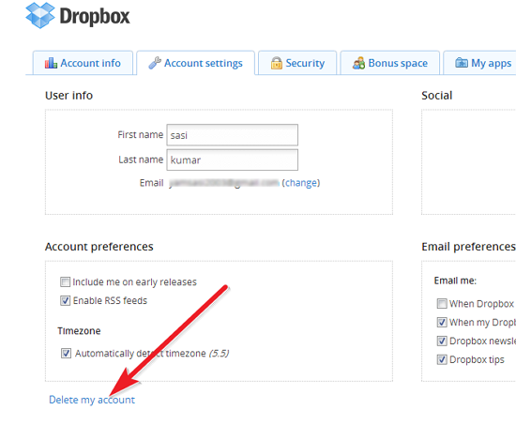This screenshot has height=425, width=516.
Task: Click the Email preferences heading
Action: pos(468,247)
